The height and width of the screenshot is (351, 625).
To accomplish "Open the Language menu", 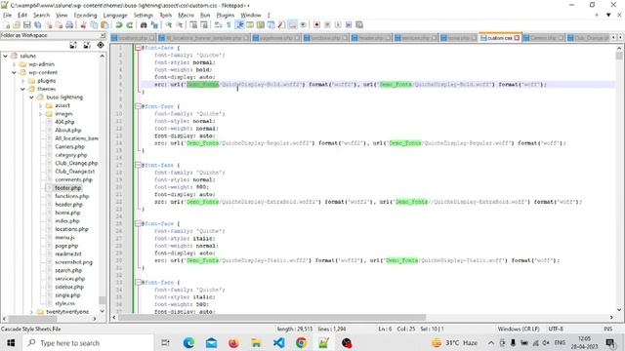I will coord(115,16).
